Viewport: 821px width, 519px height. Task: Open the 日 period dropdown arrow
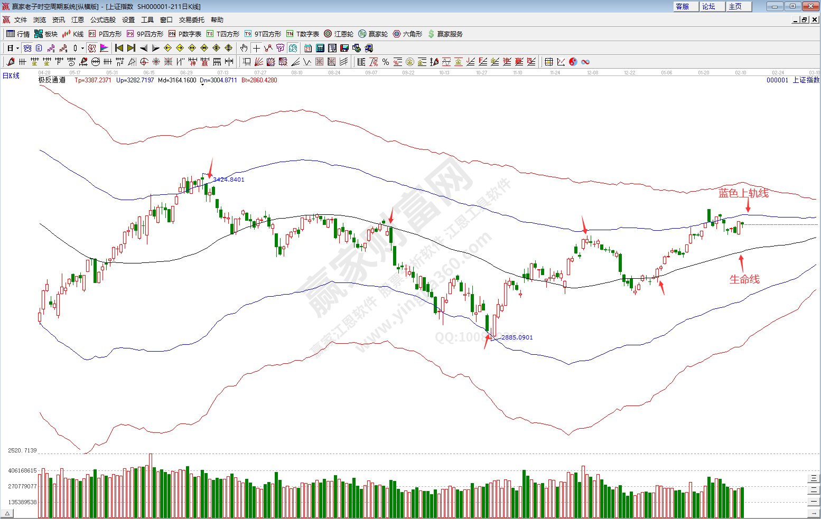[x=17, y=48]
